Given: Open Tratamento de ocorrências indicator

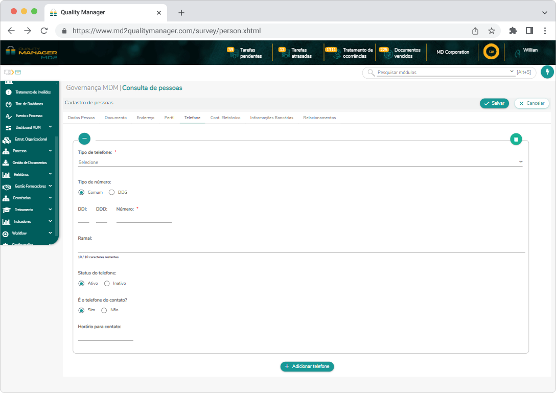Looking at the screenshot, I should coord(351,53).
